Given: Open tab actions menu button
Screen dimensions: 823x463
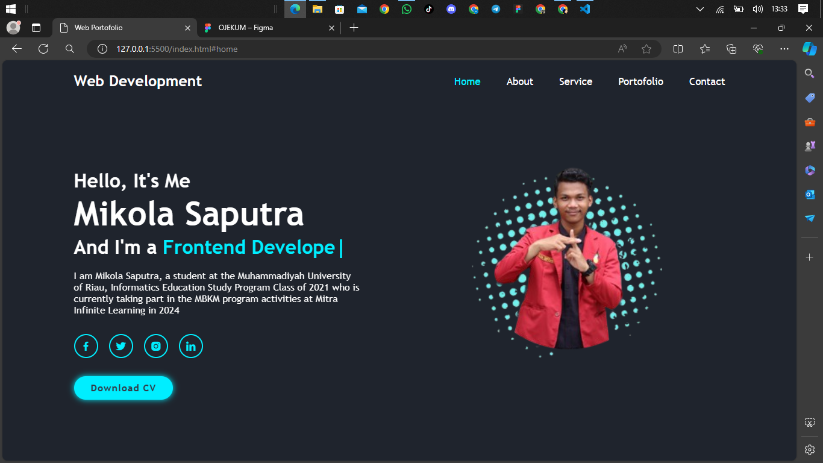Looking at the screenshot, I should click(x=36, y=28).
